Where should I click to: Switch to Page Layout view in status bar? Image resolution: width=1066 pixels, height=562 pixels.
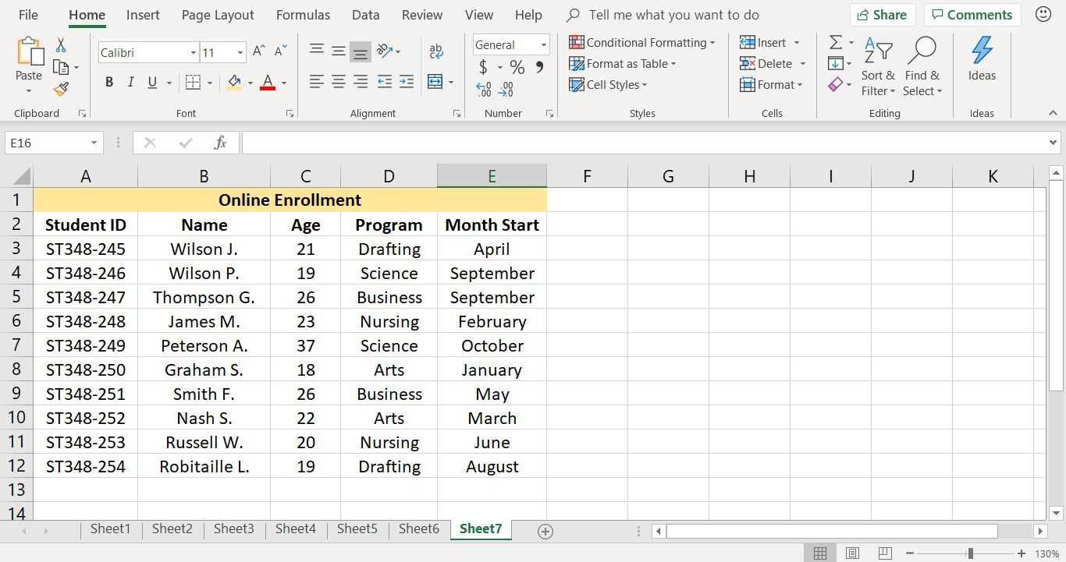852,553
